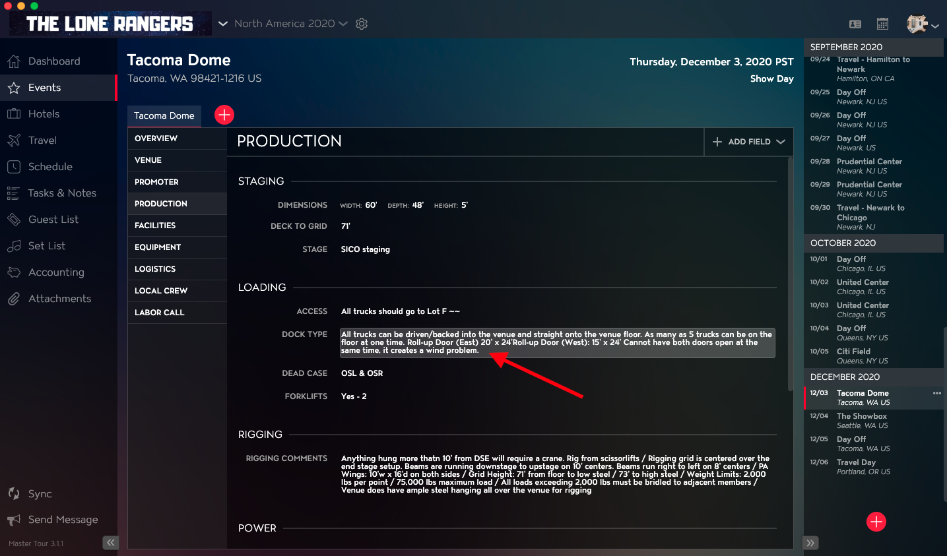Screen dimensions: 947x556
Task: Open the contact card icon in header
Action: pos(855,24)
